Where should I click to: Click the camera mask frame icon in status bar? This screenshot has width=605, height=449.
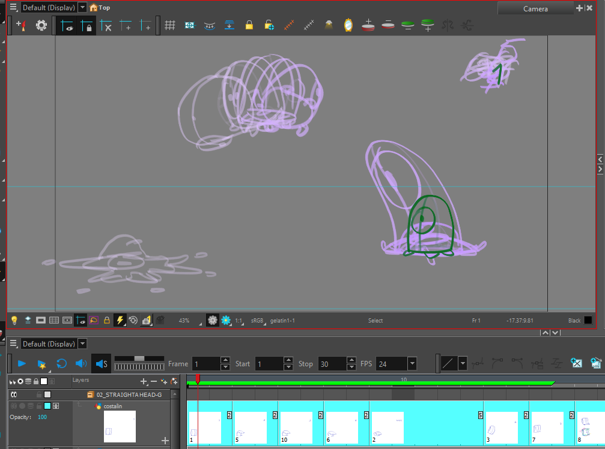(x=67, y=320)
